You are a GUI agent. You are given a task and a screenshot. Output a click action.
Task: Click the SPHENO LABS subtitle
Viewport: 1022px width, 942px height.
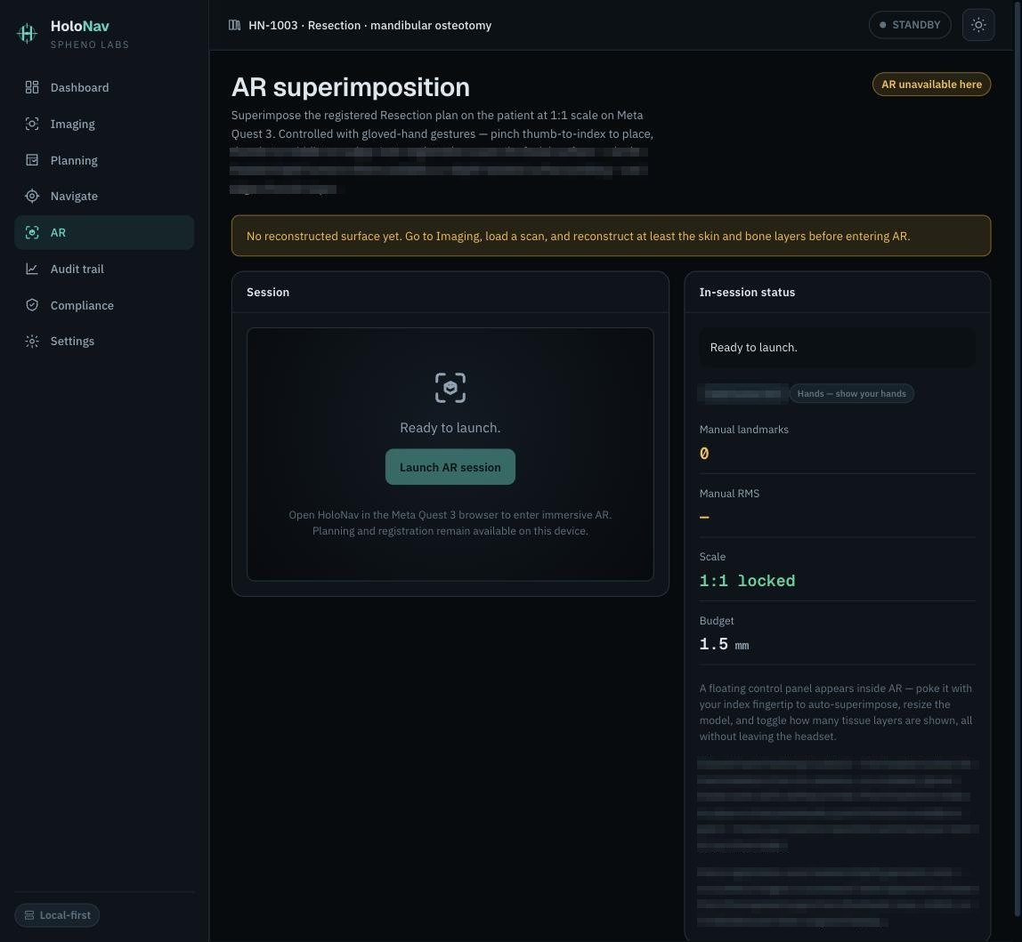coord(90,44)
